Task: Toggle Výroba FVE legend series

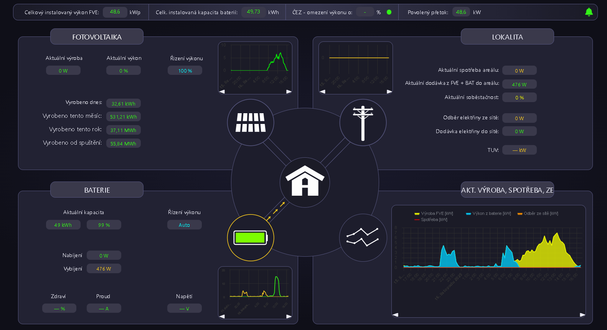Action: pos(434,213)
